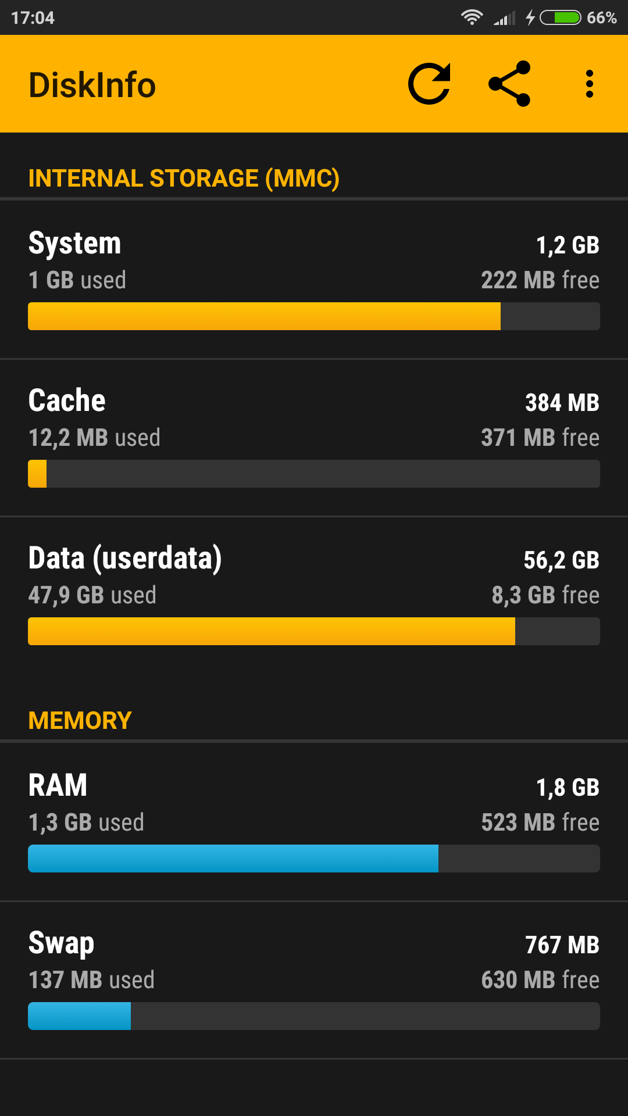Tap the refresh icon in toolbar

coord(429,84)
